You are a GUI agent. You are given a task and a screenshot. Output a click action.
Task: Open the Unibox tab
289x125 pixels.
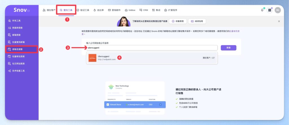tap(130, 10)
